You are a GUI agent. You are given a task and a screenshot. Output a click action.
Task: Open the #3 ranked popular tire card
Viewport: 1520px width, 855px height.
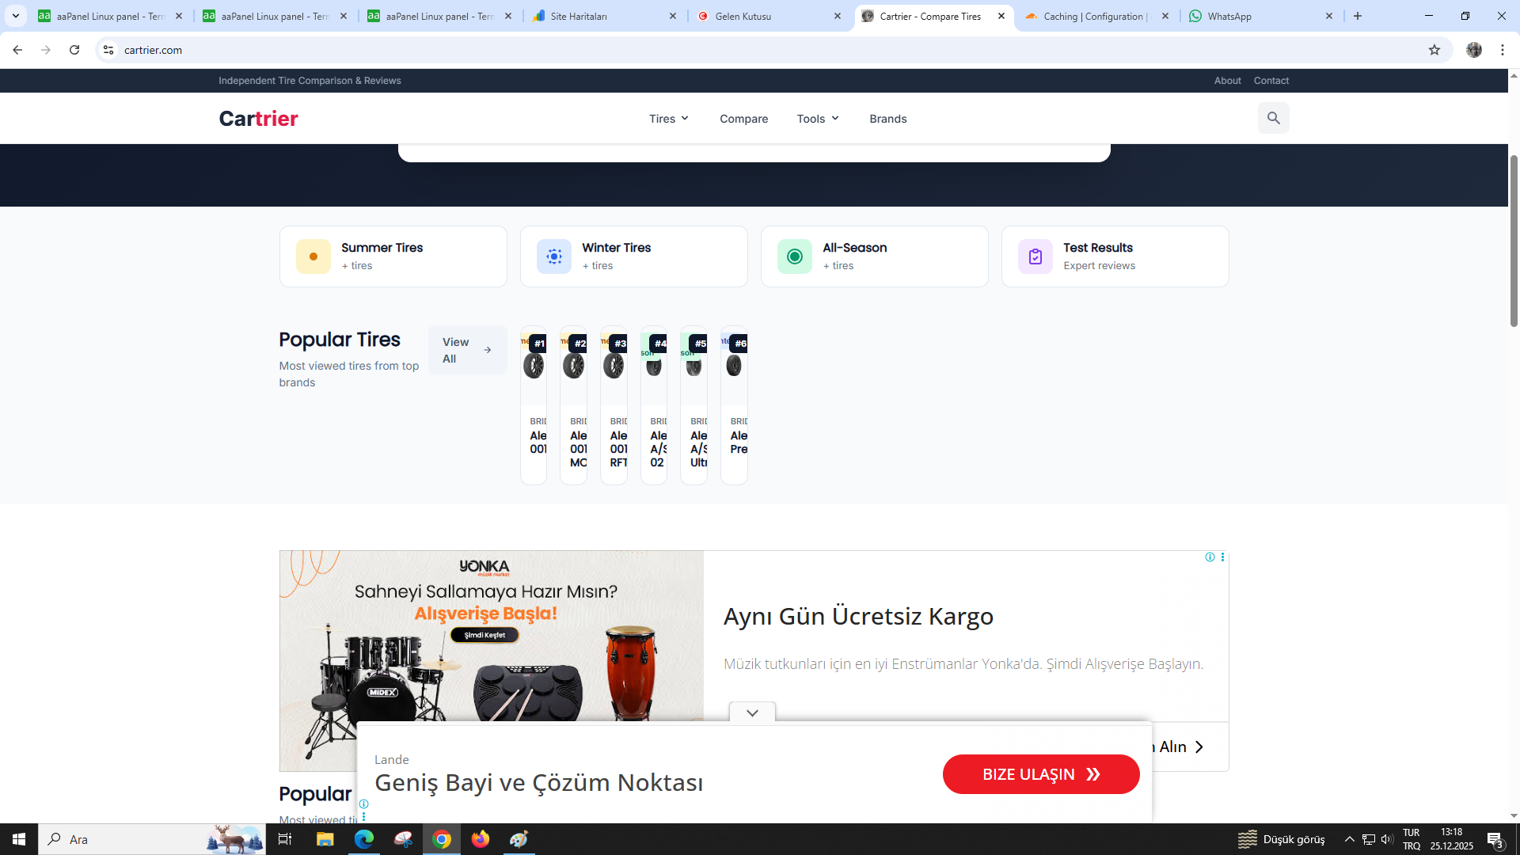614,405
